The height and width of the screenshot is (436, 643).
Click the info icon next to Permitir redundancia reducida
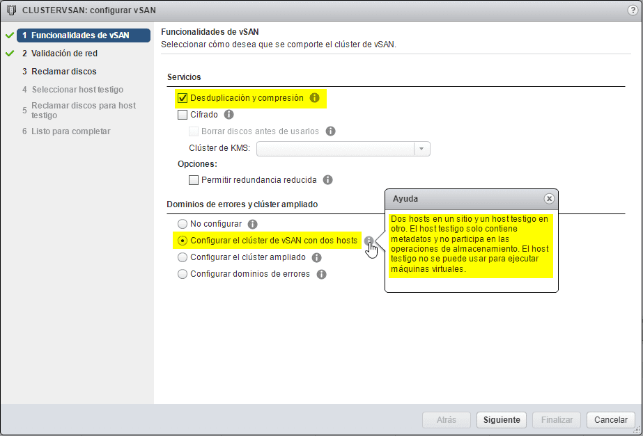click(x=327, y=179)
